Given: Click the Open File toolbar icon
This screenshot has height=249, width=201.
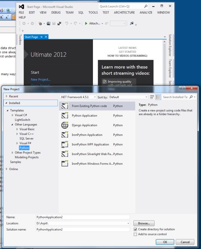Looking at the screenshot, I should (48, 23).
